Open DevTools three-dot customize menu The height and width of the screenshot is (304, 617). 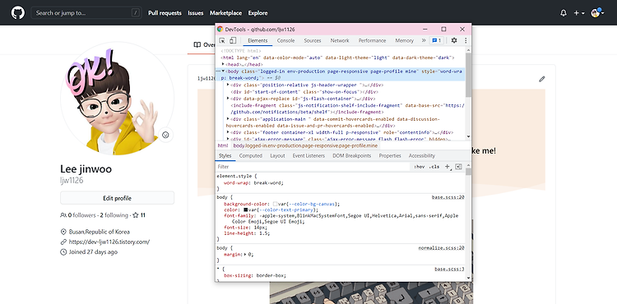[x=466, y=40]
